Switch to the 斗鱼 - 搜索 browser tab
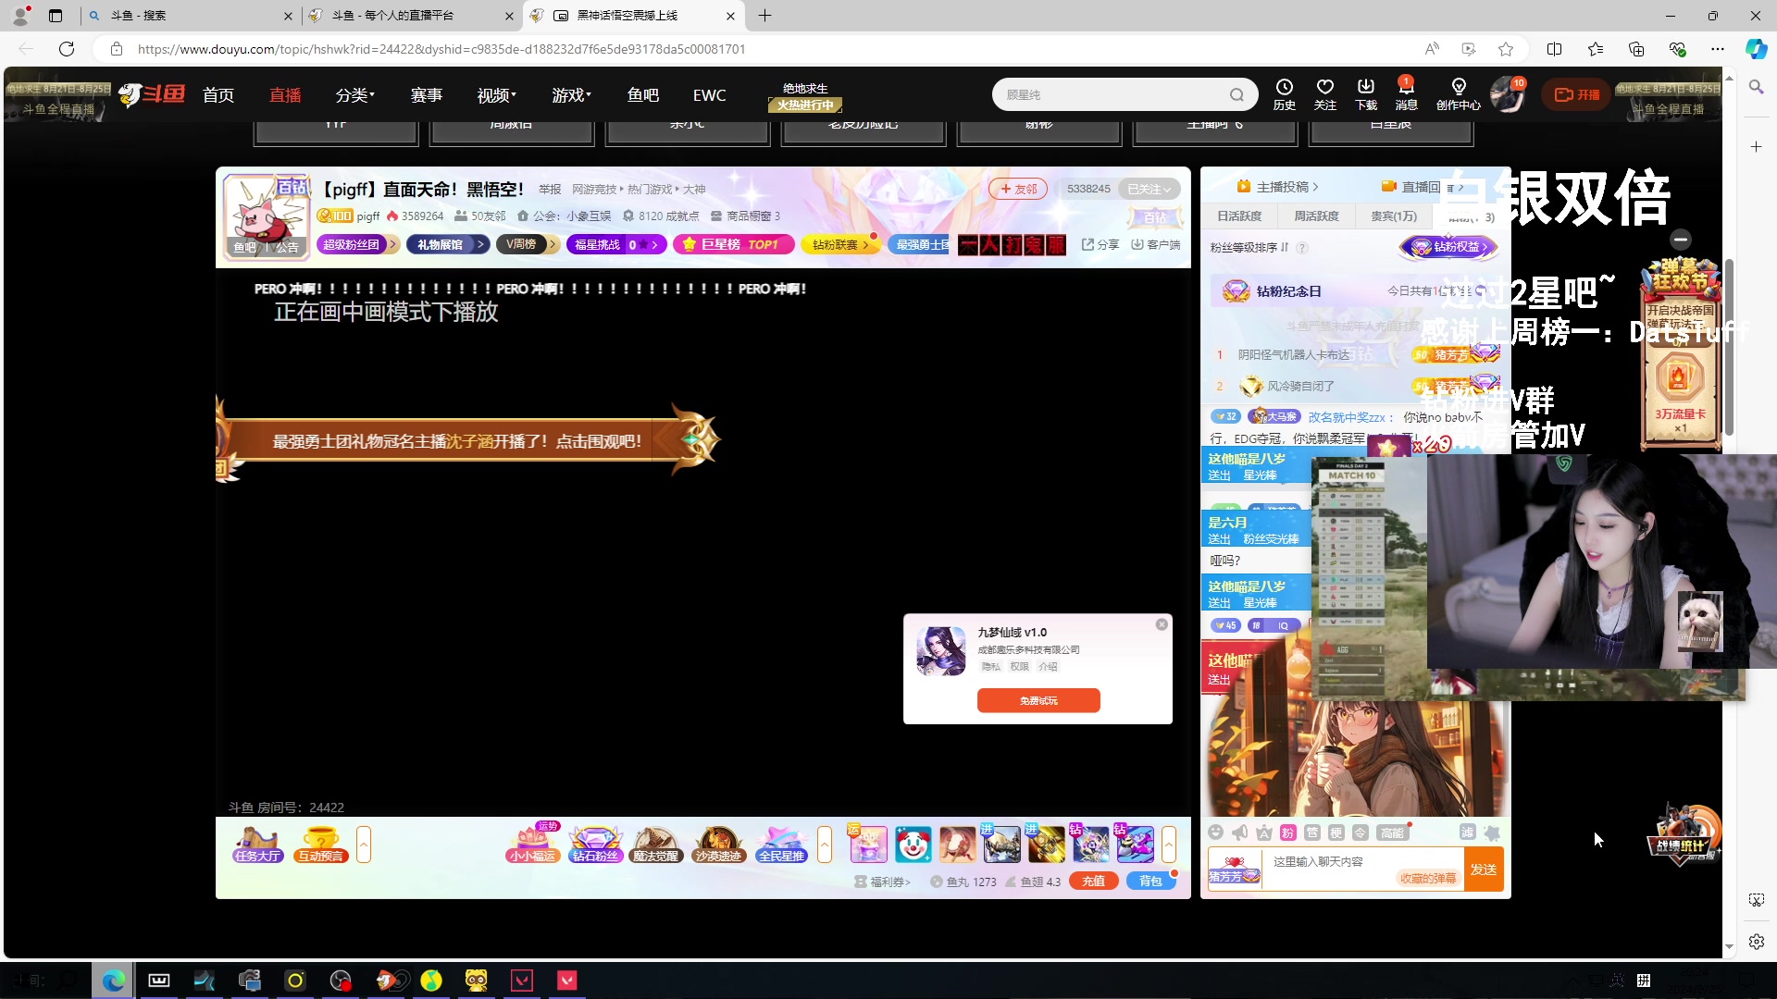 pyautogui.click(x=190, y=16)
